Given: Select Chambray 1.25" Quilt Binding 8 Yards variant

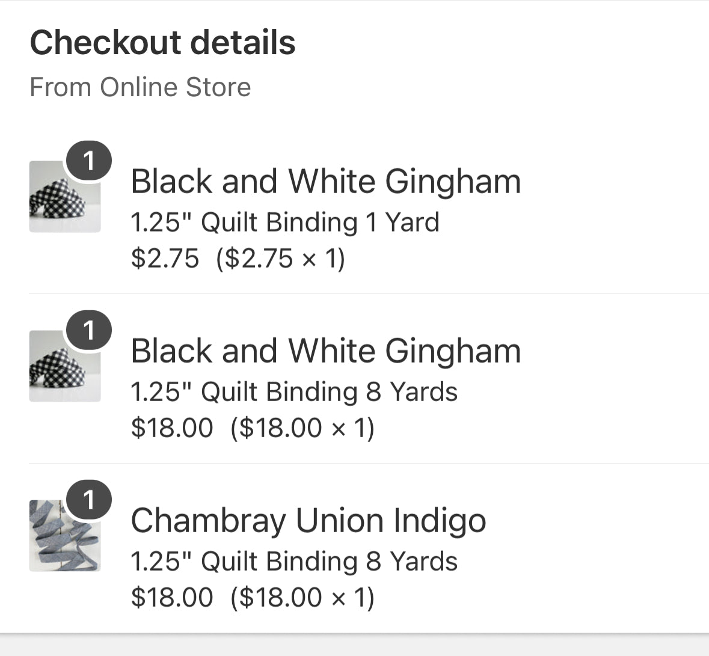Looking at the screenshot, I should 294,561.
